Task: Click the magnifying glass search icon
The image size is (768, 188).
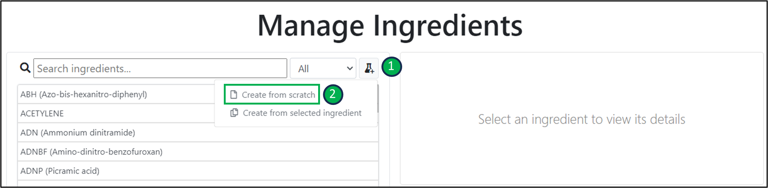Action: [x=25, y=68]
